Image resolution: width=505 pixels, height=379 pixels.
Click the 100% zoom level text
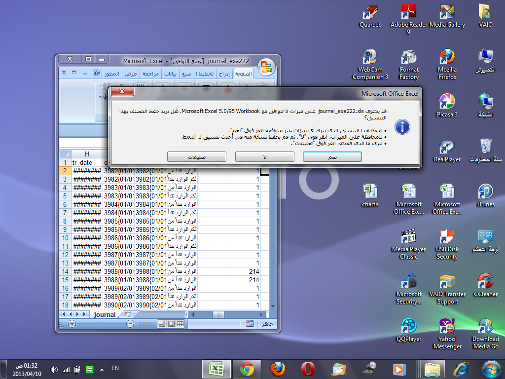coord(145,324)
